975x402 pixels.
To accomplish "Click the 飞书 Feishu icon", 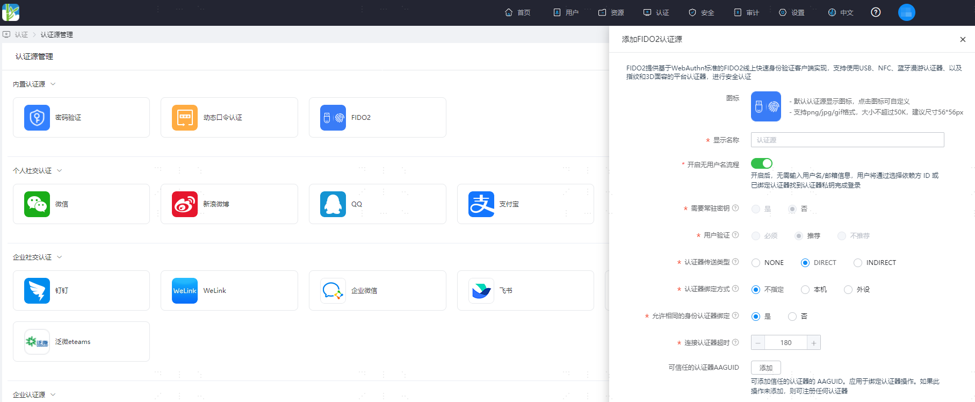I will pos(481,291).
